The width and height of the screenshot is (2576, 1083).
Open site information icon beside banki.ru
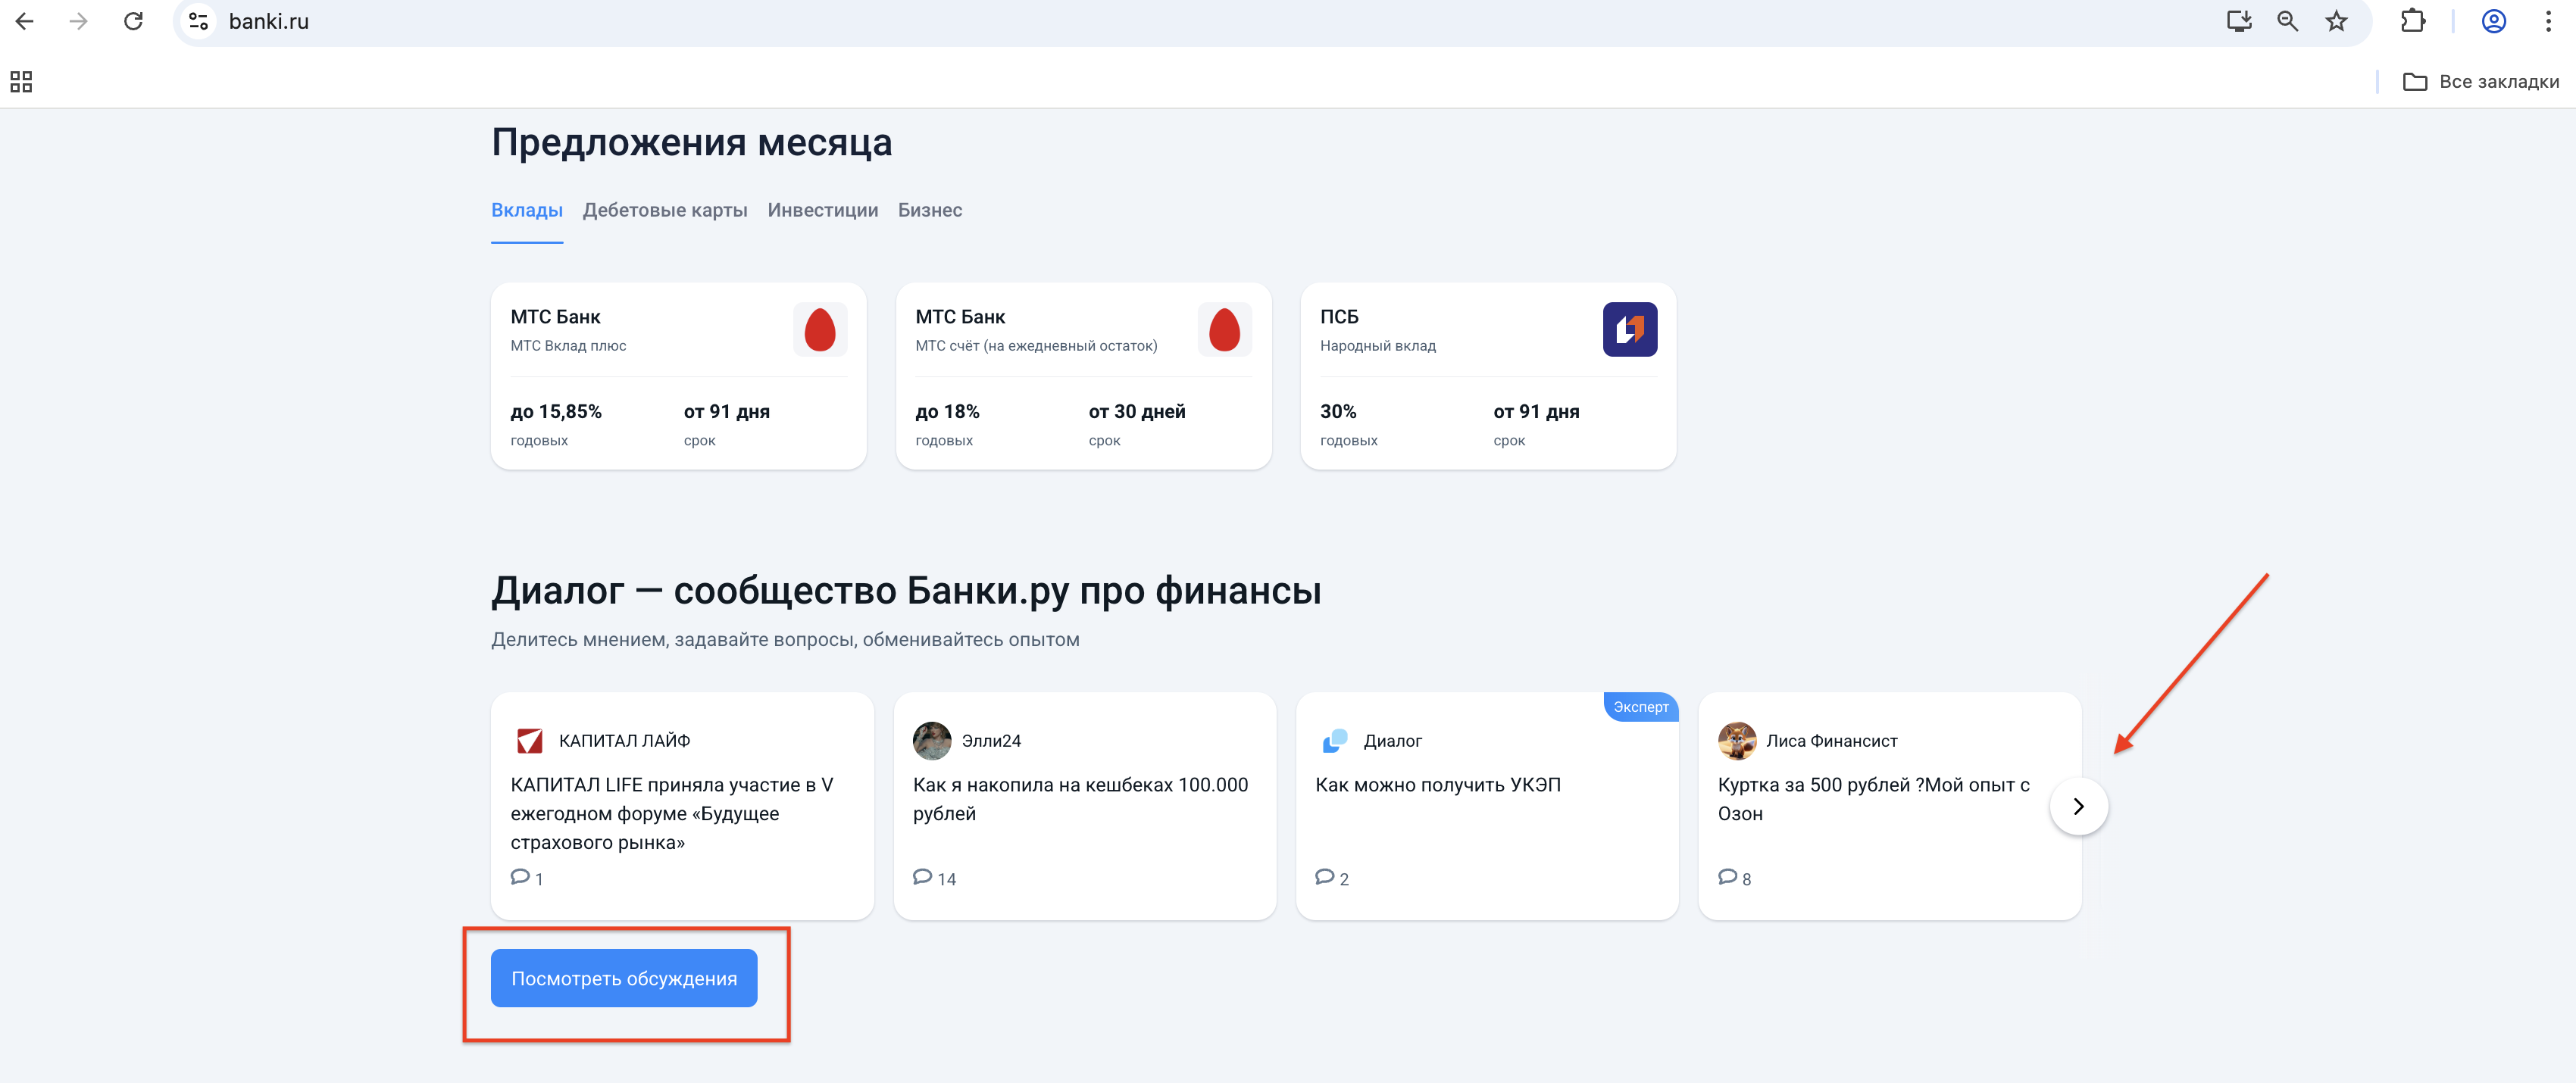[x=198, y=21]
